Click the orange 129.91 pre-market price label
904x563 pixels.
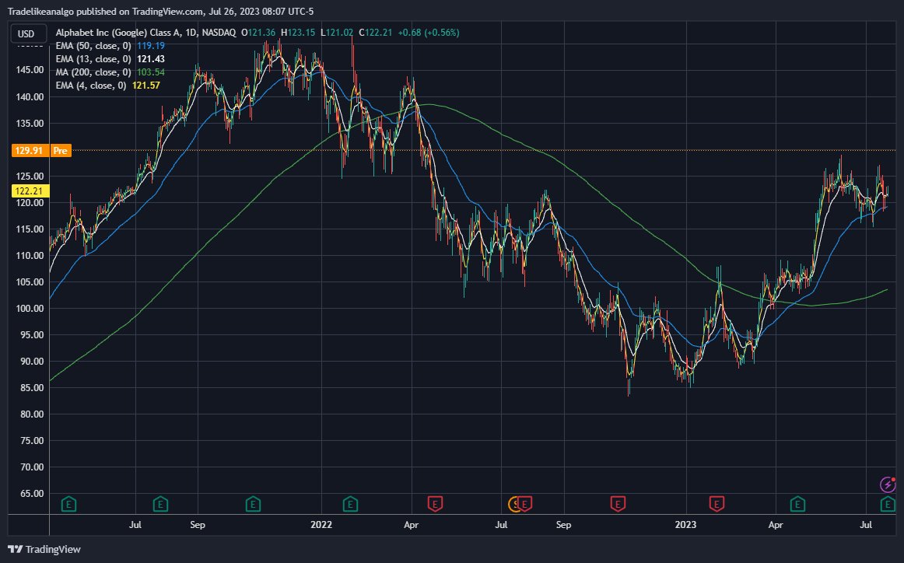point(29,150)
